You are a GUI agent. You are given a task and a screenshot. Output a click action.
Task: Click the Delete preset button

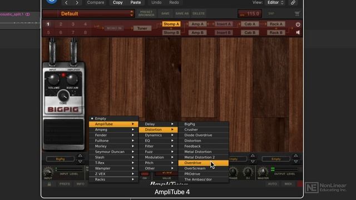[199, 13]
